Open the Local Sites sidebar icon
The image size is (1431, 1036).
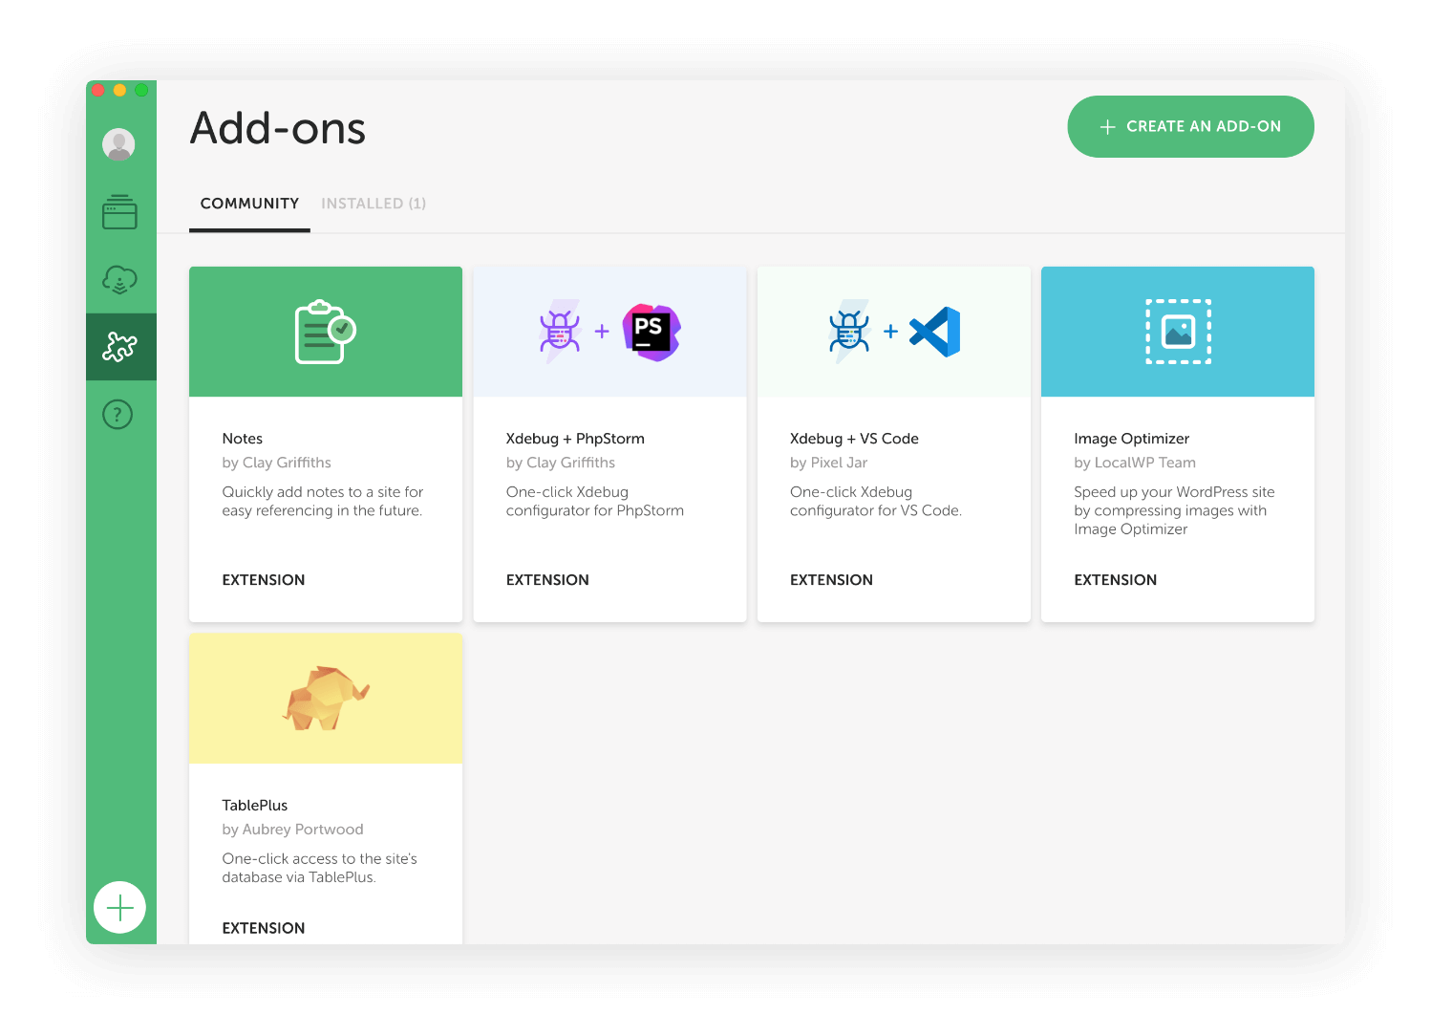click(119, 212)
